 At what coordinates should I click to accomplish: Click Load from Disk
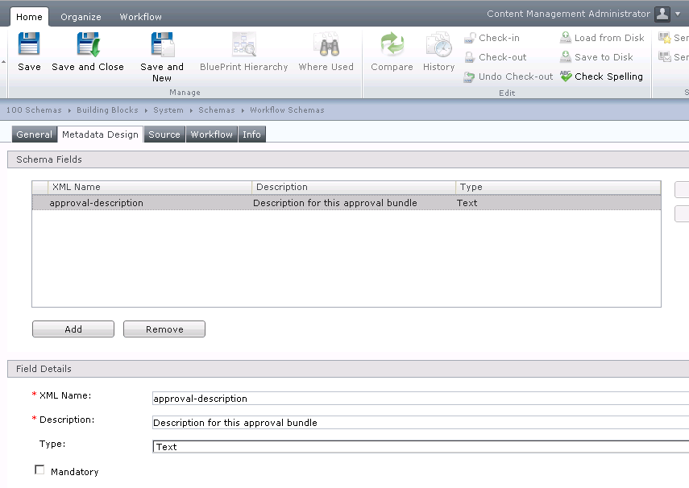(602, 38)
